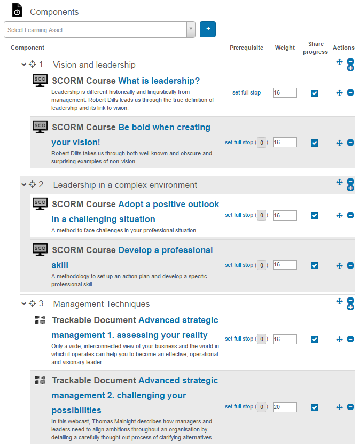The image size is (359, 448).
Task: Click SCO monitor icon beside What is leadership?
Action: click(40, 81)
